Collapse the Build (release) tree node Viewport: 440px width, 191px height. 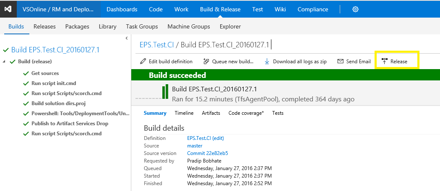pyautogui.click(x=4, y=61)
